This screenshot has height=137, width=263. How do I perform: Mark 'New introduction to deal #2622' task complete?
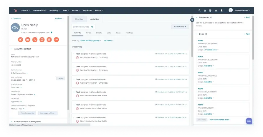[77, 109]
